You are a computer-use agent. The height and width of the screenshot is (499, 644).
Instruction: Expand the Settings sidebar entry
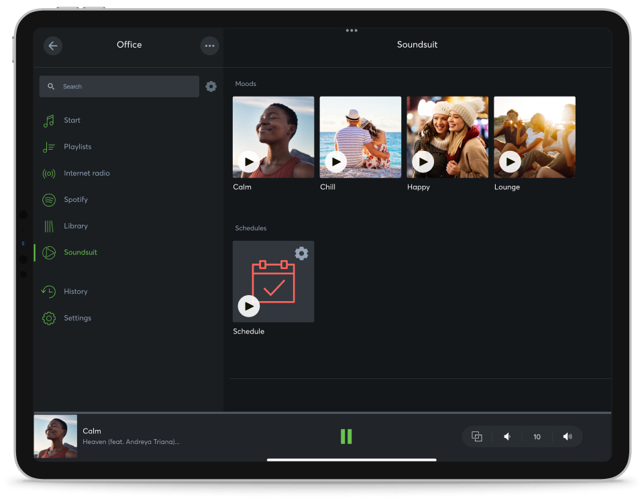(x=48, y=317)
